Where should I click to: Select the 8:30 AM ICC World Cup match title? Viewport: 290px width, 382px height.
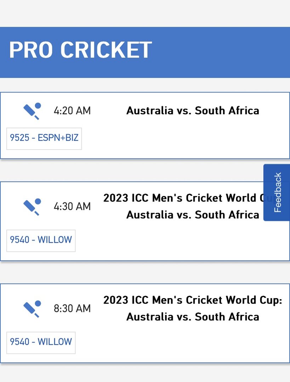(x=193, y=308)
